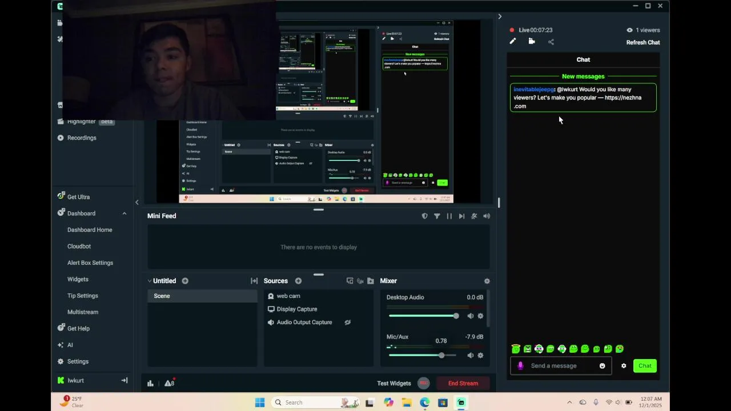Open the emoji picker in chat input
Screen dimensions: 731x411
pos(602,366)
